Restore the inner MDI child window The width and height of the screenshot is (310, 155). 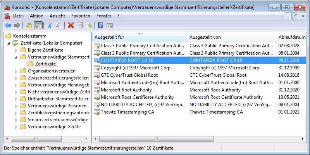tap(296, 16)
